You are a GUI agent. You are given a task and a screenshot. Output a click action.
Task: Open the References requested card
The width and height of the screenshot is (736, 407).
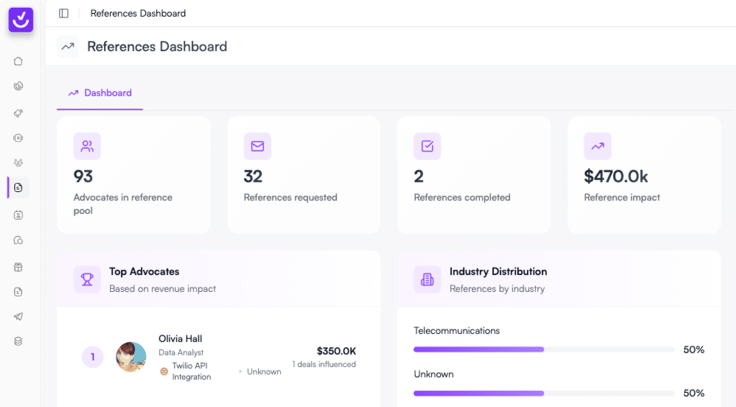[x=304, y=175]
